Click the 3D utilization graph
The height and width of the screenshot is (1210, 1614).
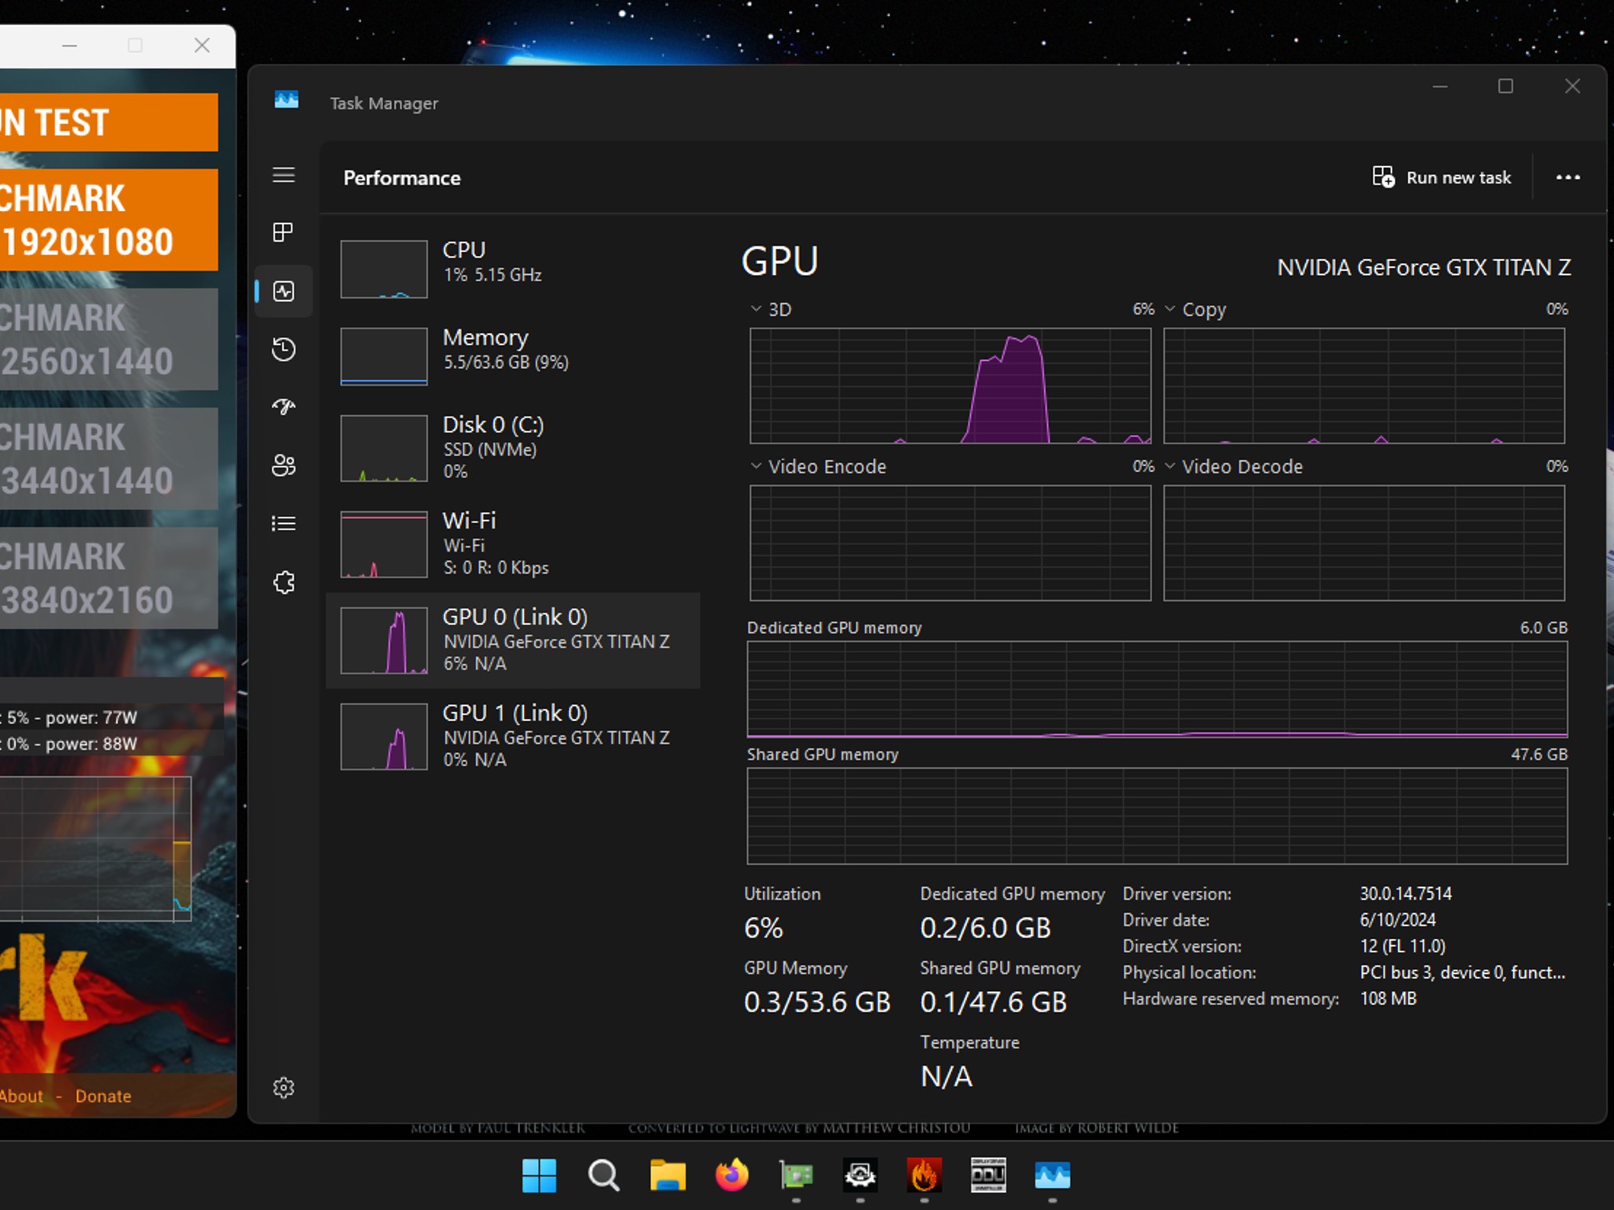[950, 386]
